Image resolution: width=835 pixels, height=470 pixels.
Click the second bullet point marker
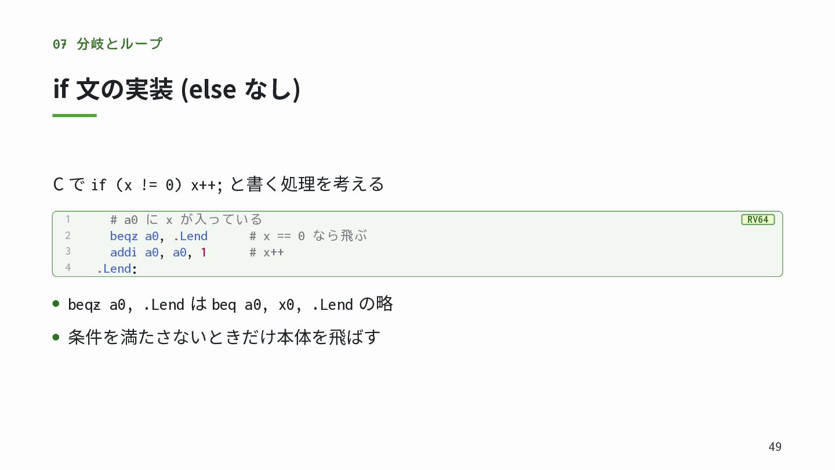tap(56, 337)
